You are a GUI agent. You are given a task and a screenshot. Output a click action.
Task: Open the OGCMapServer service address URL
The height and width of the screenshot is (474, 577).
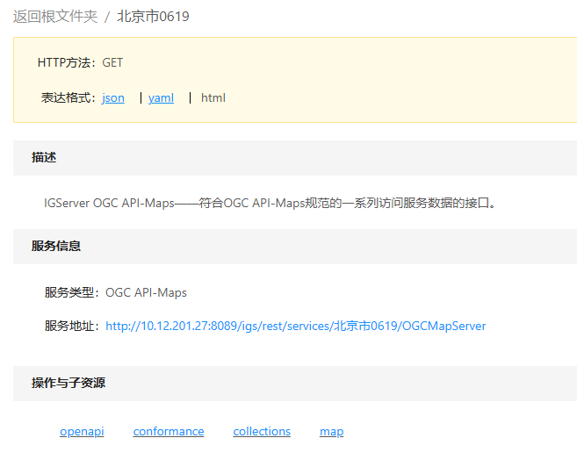[x=295, y=326]
